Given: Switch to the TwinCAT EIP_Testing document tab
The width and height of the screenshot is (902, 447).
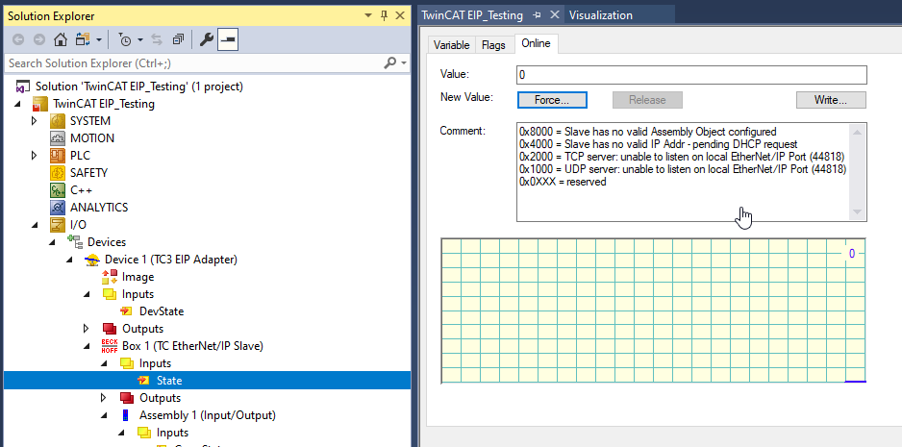Looking at the screenshot, I should pos(472,15).
